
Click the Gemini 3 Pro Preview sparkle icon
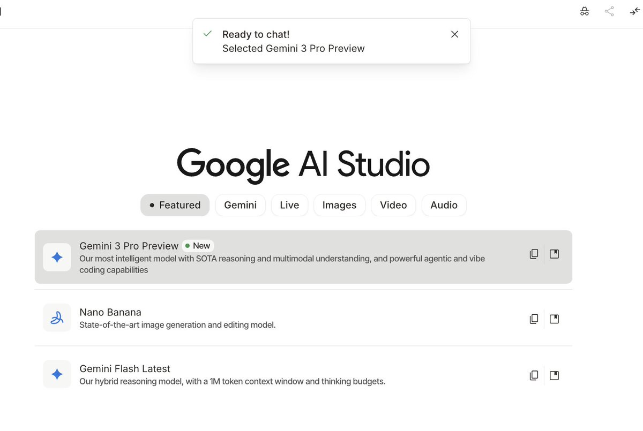(57, 257)
